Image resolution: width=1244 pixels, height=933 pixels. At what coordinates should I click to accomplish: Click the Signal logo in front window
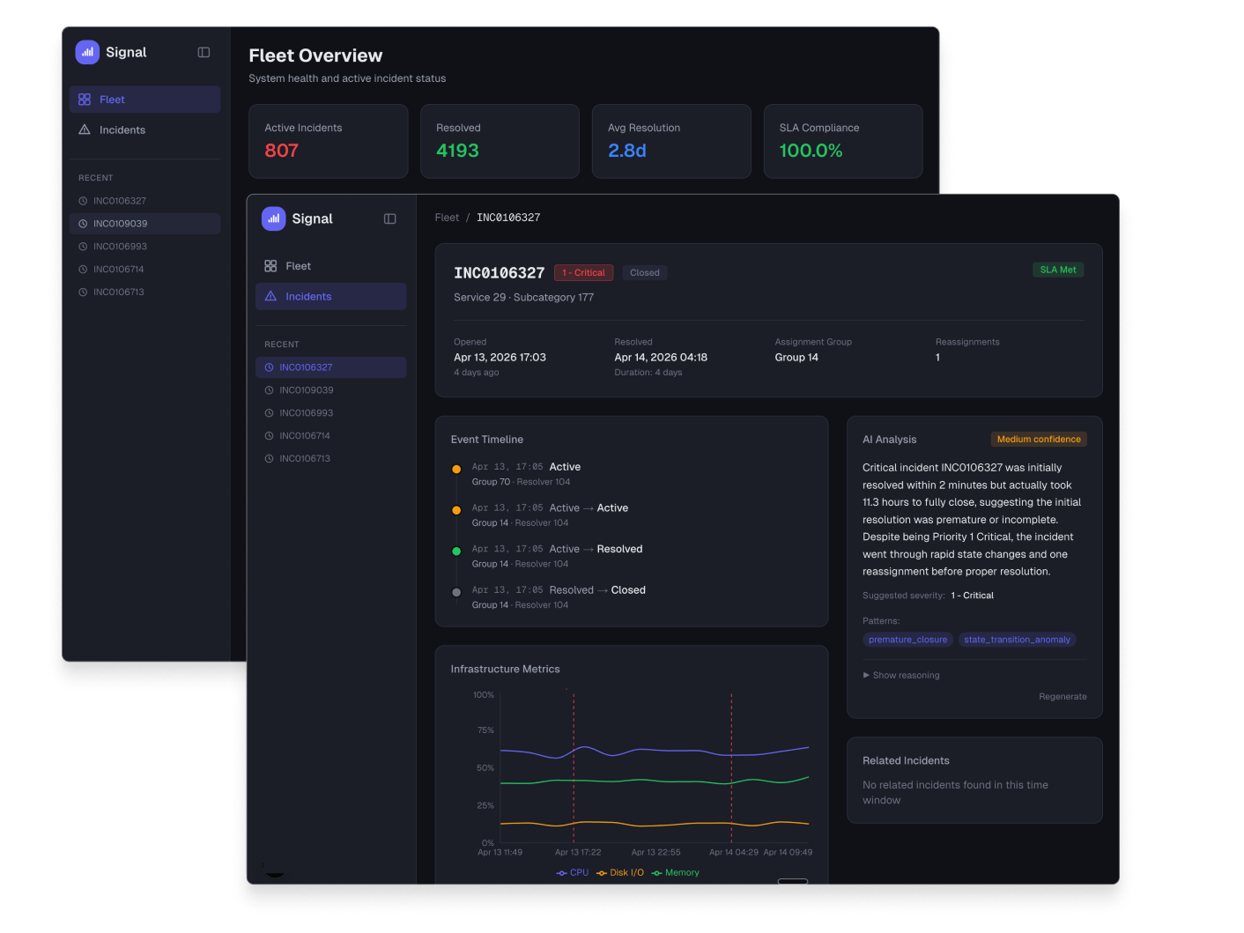[274, 218]
